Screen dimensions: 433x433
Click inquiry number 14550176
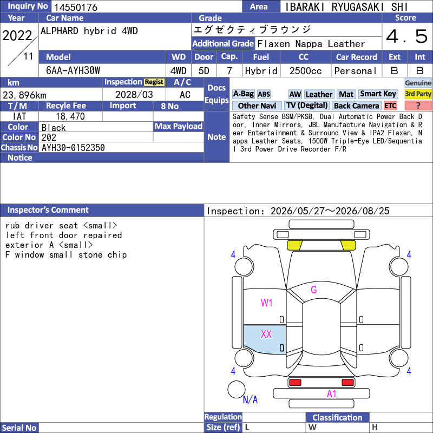click(76, 8)
